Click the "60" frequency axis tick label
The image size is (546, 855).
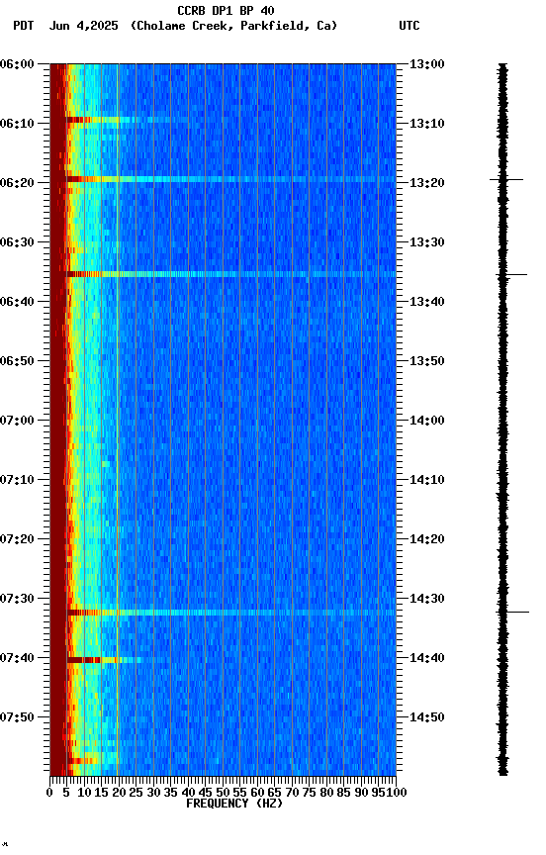[257, 793]
